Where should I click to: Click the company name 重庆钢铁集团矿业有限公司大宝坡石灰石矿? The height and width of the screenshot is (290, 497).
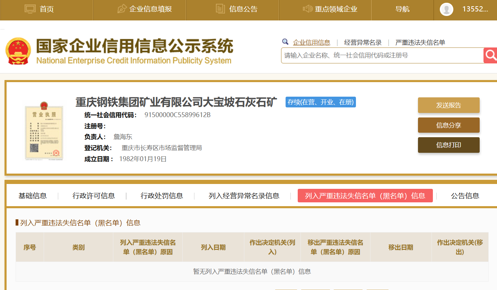tap(176, 102)
